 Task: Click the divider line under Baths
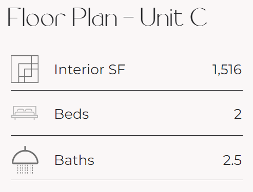point(127,180)
